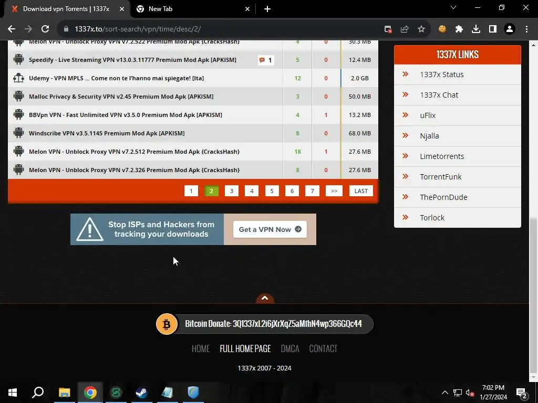Open Limetorrents sidebar link
Screen dimensions: 538x403
click(x=442, y=156)
